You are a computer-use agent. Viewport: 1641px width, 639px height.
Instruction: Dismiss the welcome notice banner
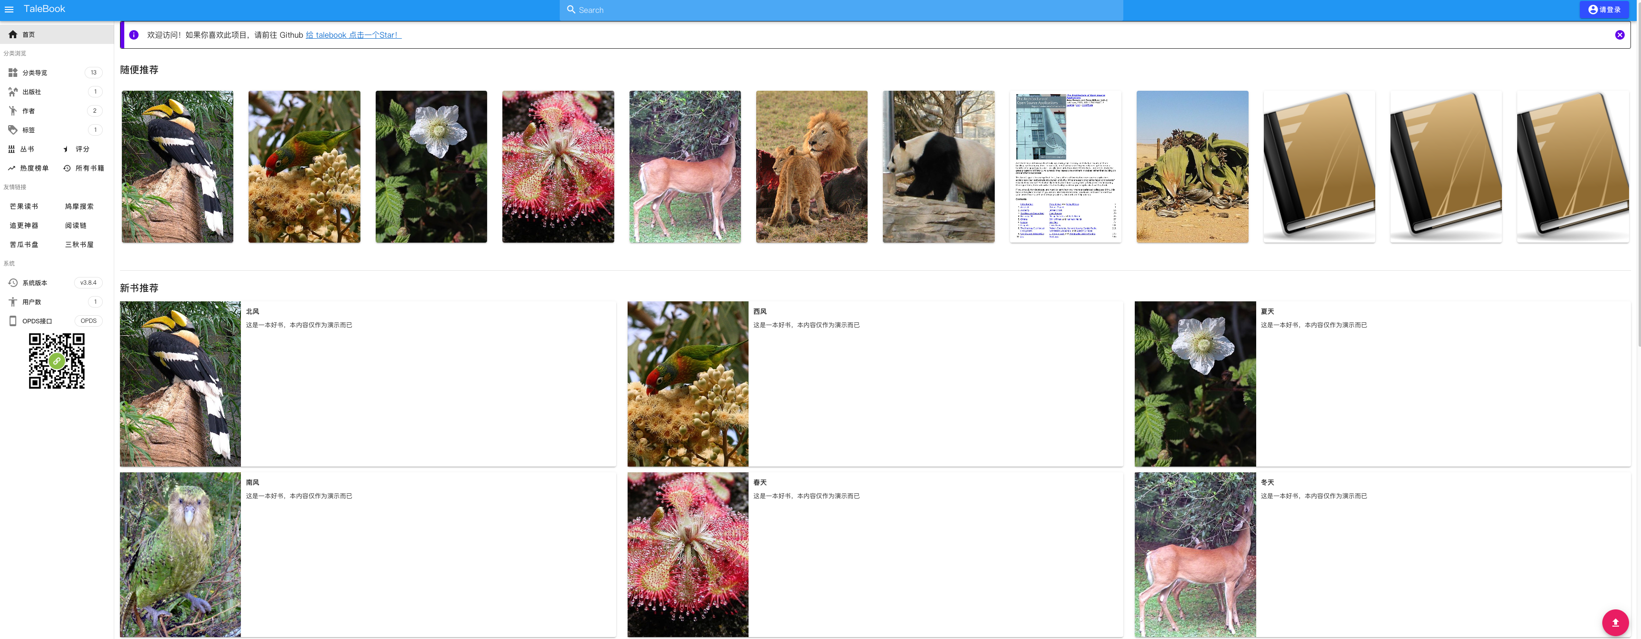click(1619, 35)
